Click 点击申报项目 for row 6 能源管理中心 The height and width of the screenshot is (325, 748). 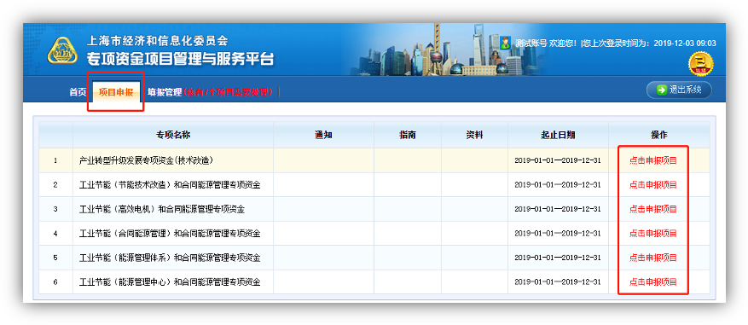pos(652,282)
